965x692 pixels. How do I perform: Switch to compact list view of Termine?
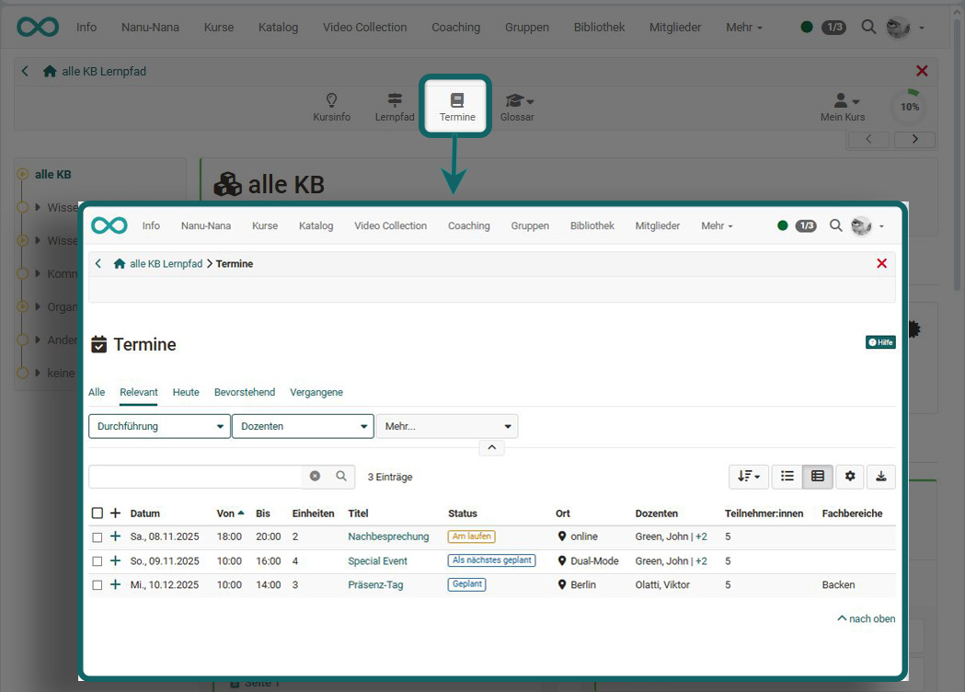[x=787, y=477]
